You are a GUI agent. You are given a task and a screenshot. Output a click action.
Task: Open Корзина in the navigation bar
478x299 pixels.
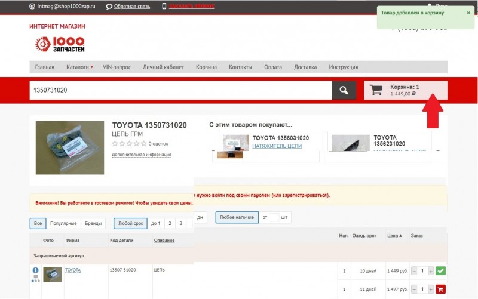click(206, 67)
